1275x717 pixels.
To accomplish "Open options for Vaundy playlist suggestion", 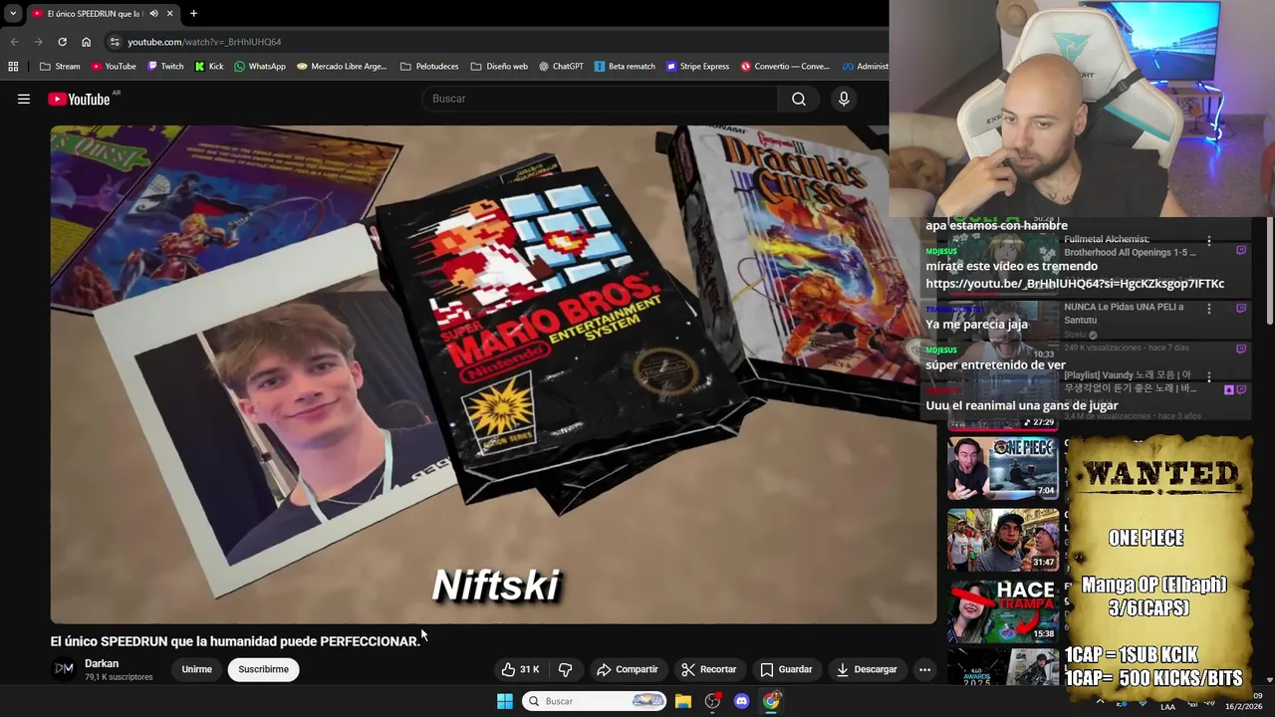I will (1208, 376).
